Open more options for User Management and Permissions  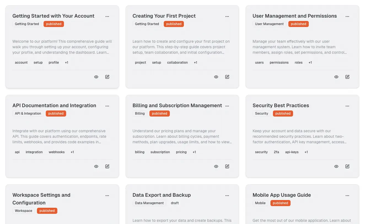coord(347,17)
